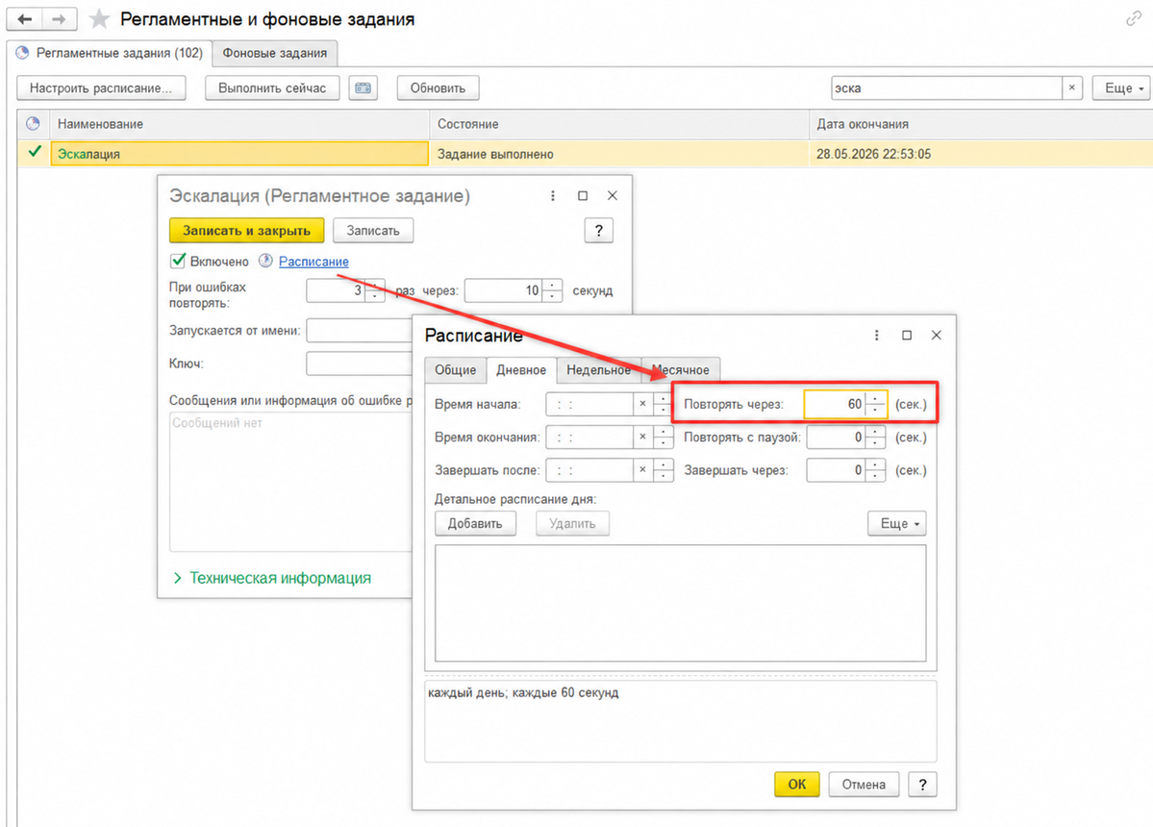Adjust the 'Завершать через' spinner arrows
Viewport: 1153px width, 827px height.
[875, 469]
